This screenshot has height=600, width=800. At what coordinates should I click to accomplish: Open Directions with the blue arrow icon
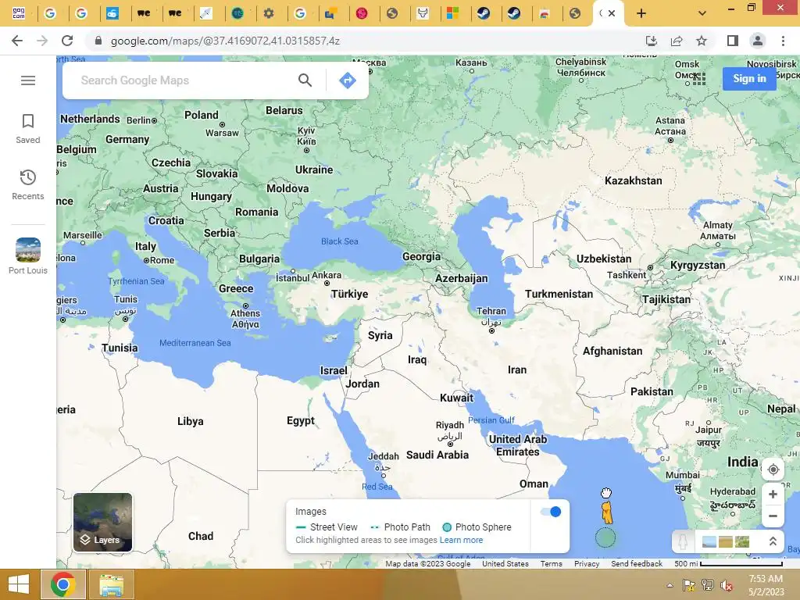tap(348, 80)
